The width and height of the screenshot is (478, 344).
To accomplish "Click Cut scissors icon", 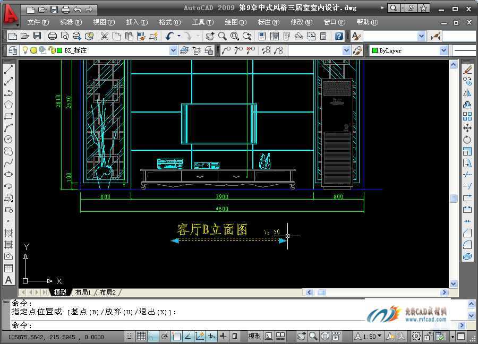I will pyautogui.click(x=105, y=36).
